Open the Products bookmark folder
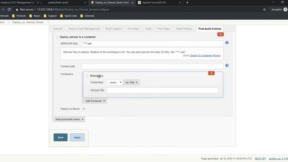Image resolution: width=288 pixels, height=162 pixels. (x=19, y=16)
